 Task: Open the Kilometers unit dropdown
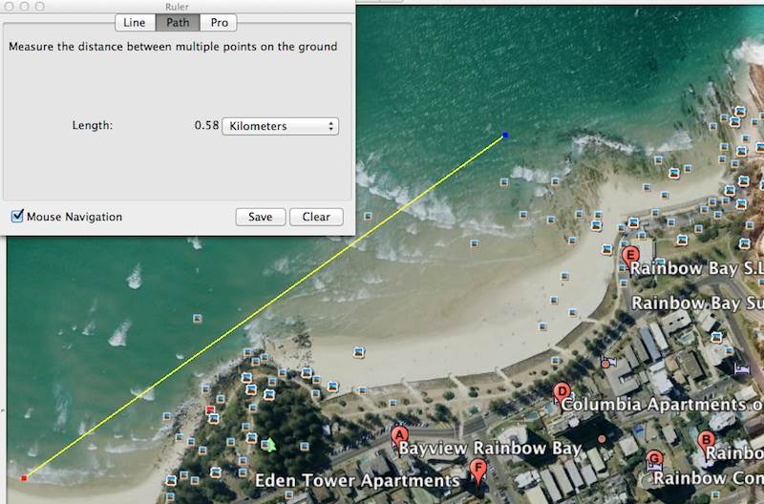click(280, 126)
